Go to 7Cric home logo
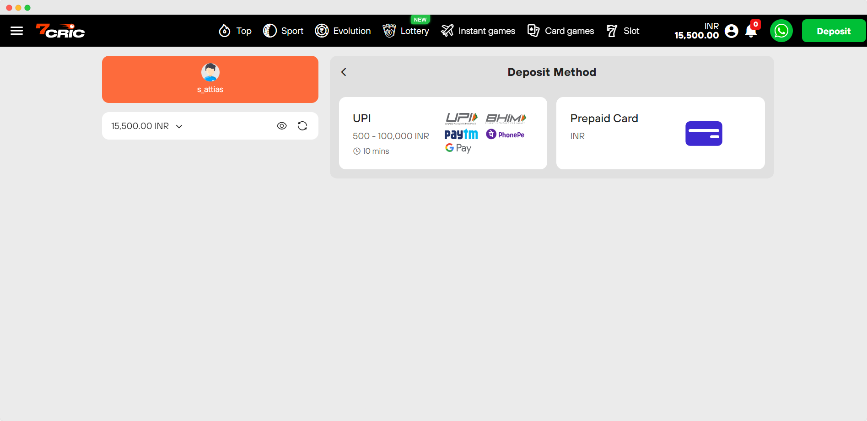Image resolution: width=867 pixels, height=421 pixels. click(x=60, y=31)
